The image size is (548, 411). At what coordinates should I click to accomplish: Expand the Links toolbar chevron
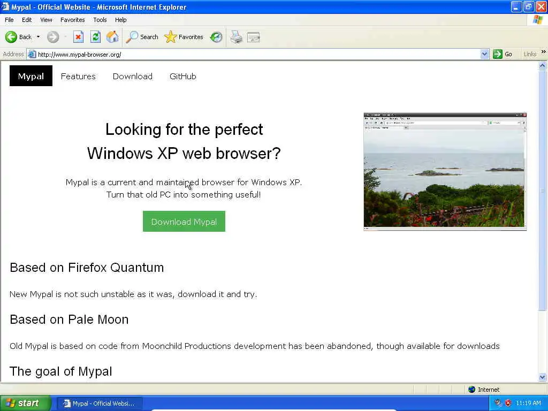(544, 52)
